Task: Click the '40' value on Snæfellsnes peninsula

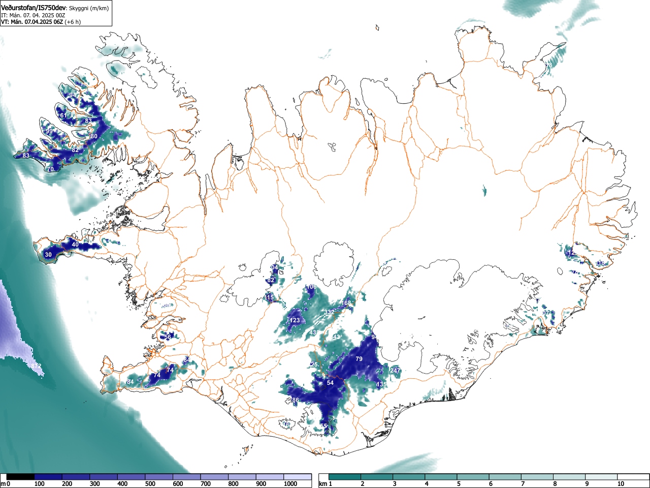Action: 75,245
